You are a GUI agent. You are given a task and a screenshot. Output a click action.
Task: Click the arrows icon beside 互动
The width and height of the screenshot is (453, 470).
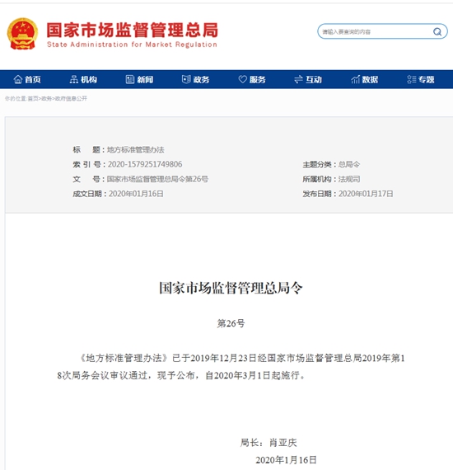pos(298,79)
